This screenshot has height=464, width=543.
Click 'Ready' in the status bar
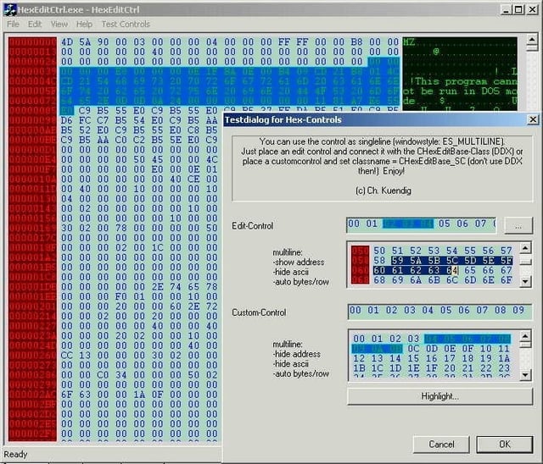(x=15, y=455)
